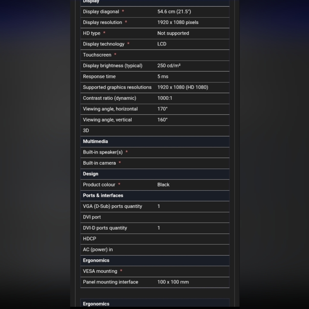Screen dimensions: 309x309
Task: Click asterisk beside Built-in camera
Action: (120, 163)
